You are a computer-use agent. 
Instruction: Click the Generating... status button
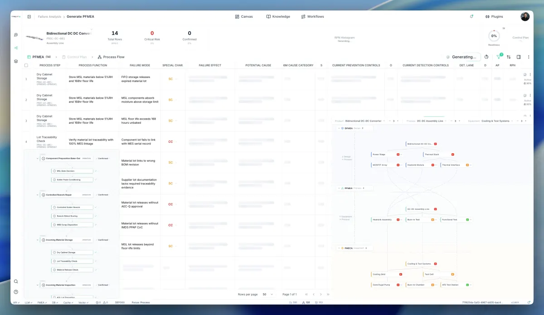point(462,57)
